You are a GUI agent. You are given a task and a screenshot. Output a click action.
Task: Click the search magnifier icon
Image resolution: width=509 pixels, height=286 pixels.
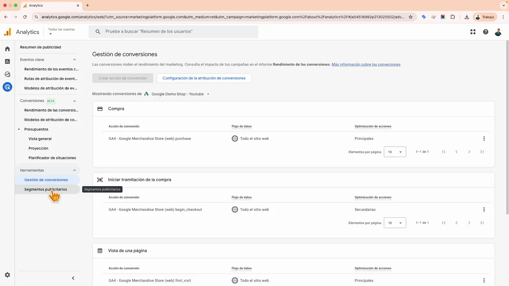[98, 31]
